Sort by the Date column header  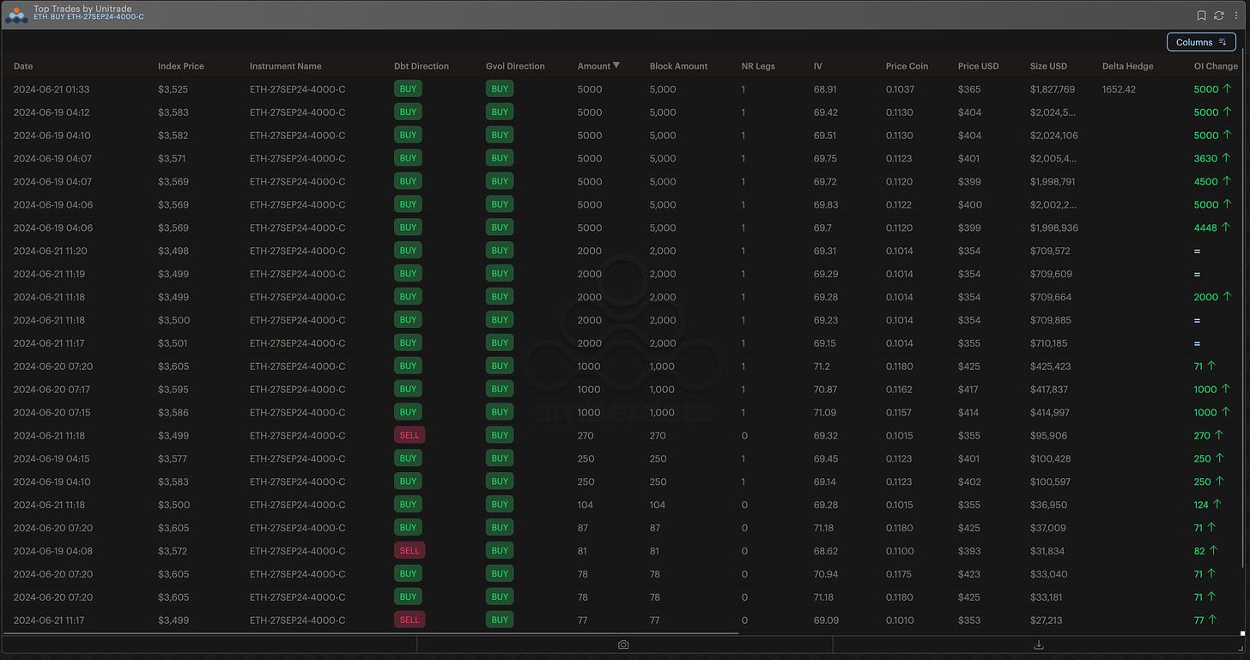pos(23,66)
